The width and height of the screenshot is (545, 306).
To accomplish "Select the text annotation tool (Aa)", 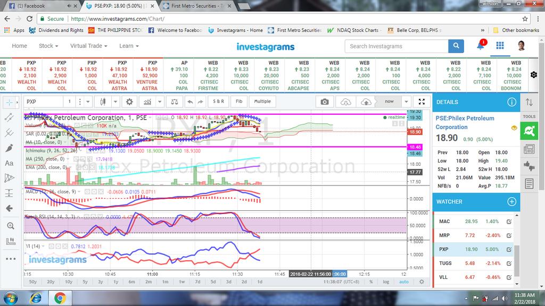I will point(10,163).
